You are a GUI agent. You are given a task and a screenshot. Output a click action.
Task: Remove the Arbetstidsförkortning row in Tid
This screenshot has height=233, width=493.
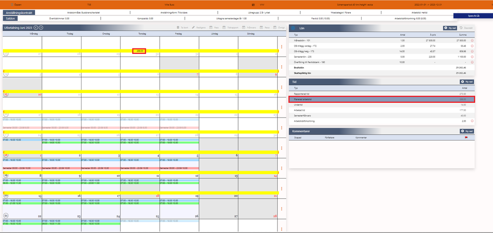472,121
